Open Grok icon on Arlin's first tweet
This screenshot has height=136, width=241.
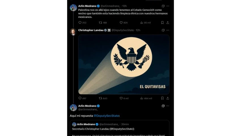click(x=163, y=6)
